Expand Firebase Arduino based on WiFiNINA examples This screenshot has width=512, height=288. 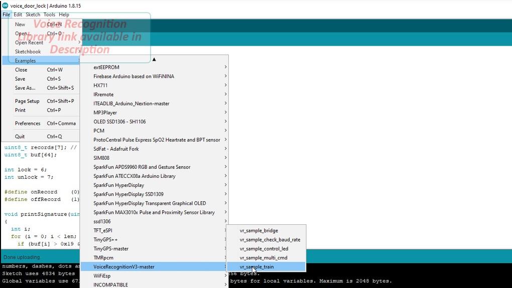(154, 76)
